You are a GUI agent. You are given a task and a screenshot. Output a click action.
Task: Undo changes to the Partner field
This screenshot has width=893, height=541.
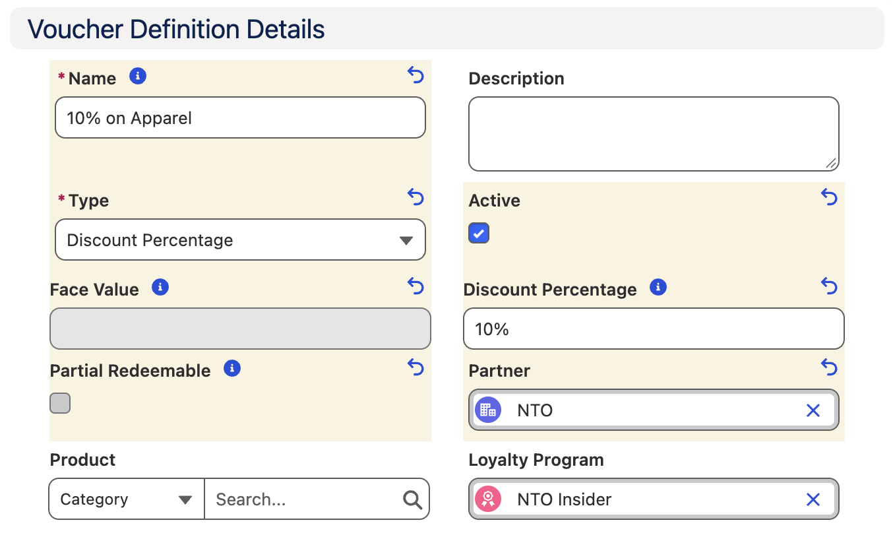pos(829,367)
